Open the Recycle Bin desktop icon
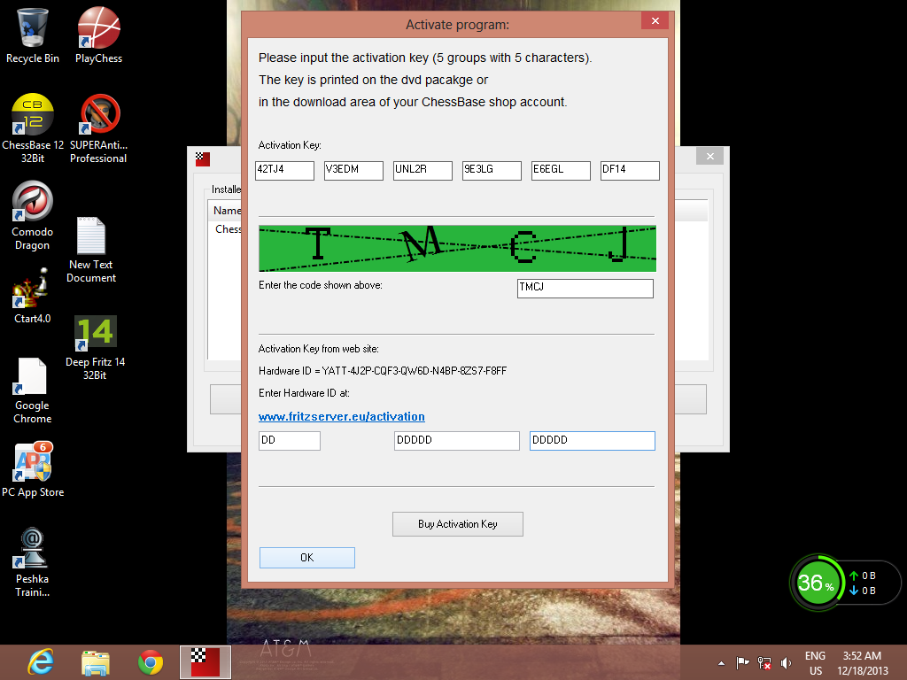 pyautogui.click(x=33, y=35)
